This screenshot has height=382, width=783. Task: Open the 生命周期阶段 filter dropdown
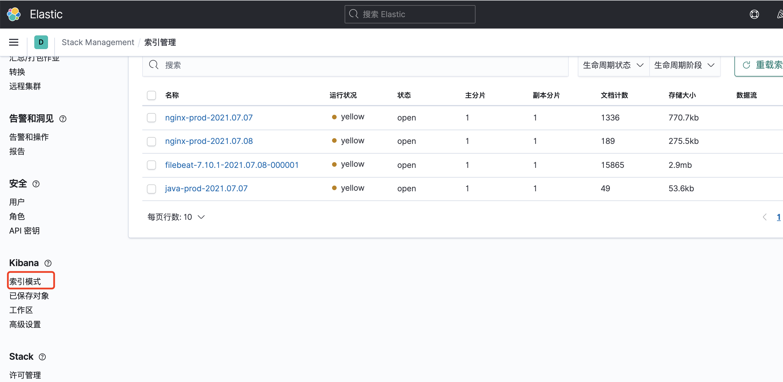tap(684, 65)
